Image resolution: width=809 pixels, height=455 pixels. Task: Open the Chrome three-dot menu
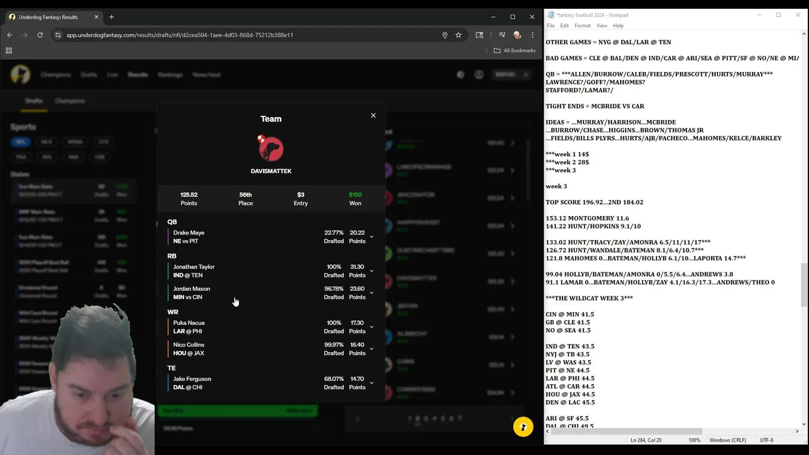(532, 35)
